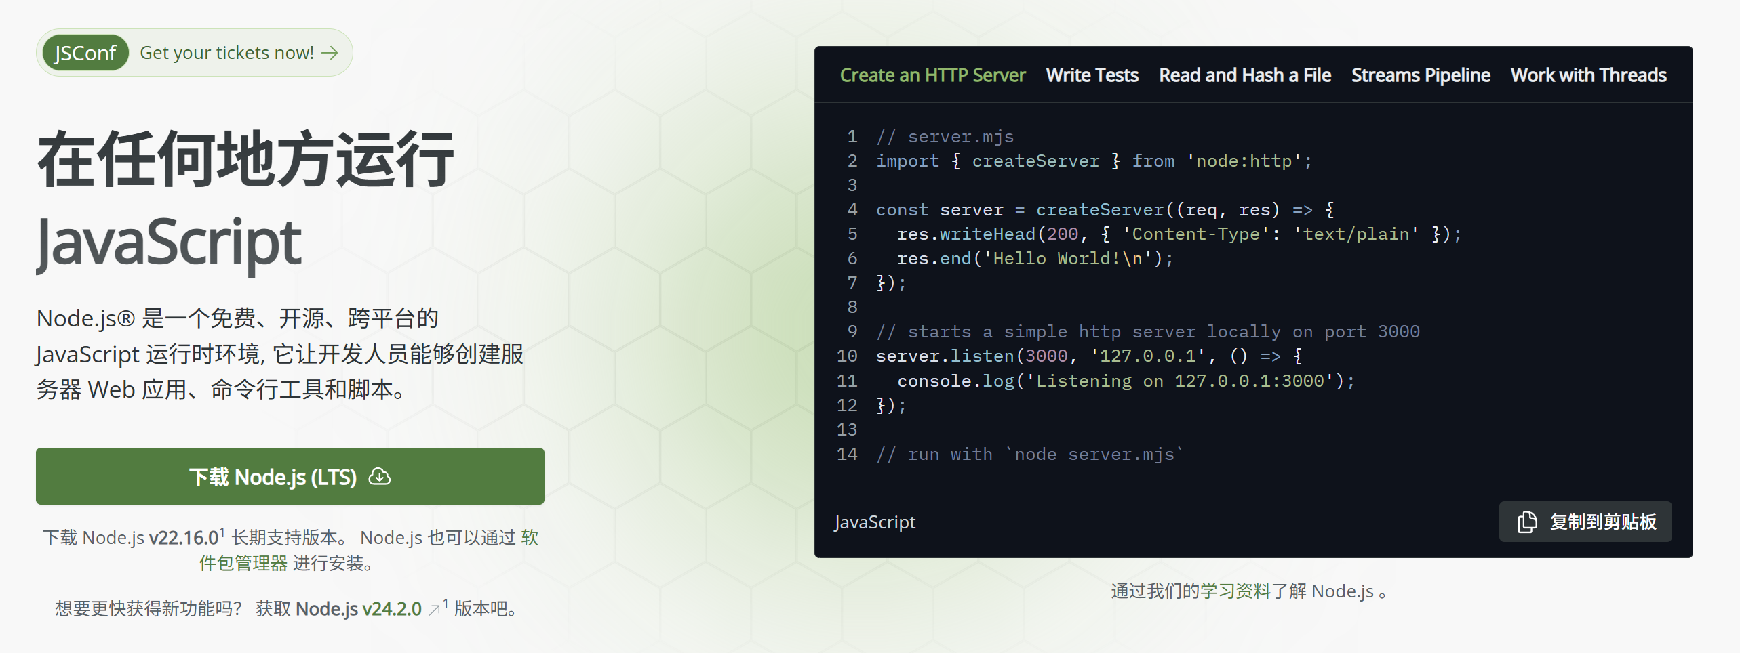Click the import createServer line in code
The height and width of the screenshot is (653, 1740).
click(x=1093, y=161)
